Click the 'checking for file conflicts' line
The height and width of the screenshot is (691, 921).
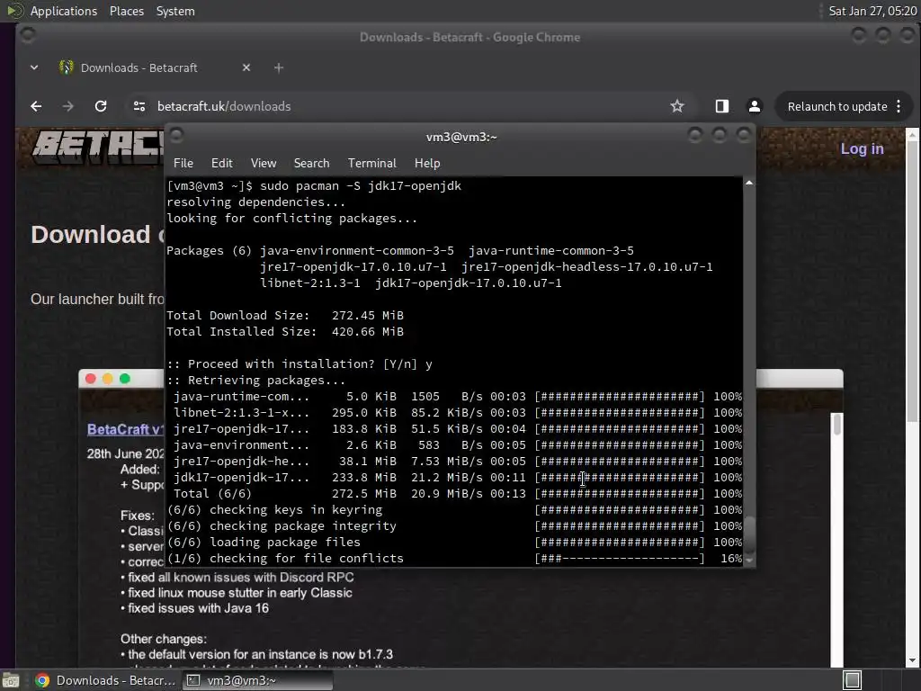point(285,558)
